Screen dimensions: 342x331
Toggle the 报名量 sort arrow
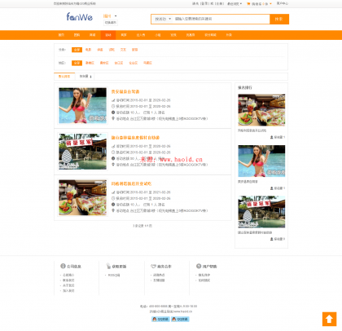pos(90,77)
